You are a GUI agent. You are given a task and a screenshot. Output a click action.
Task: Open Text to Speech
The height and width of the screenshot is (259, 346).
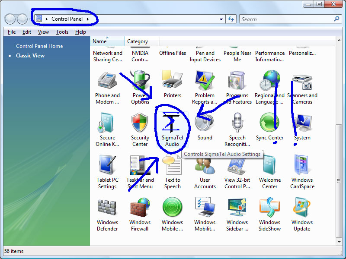pyautogui.click(x=172, y=172)
